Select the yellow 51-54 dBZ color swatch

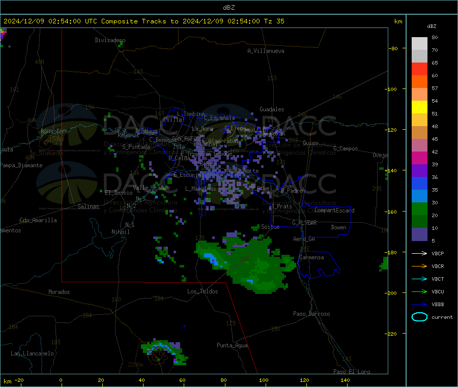point(419,107)
